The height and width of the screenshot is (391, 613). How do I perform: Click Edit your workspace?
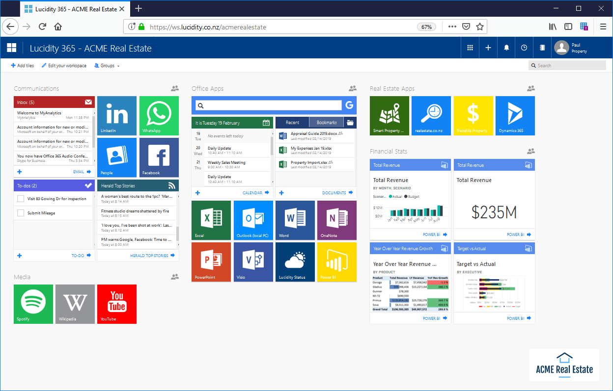64,66
